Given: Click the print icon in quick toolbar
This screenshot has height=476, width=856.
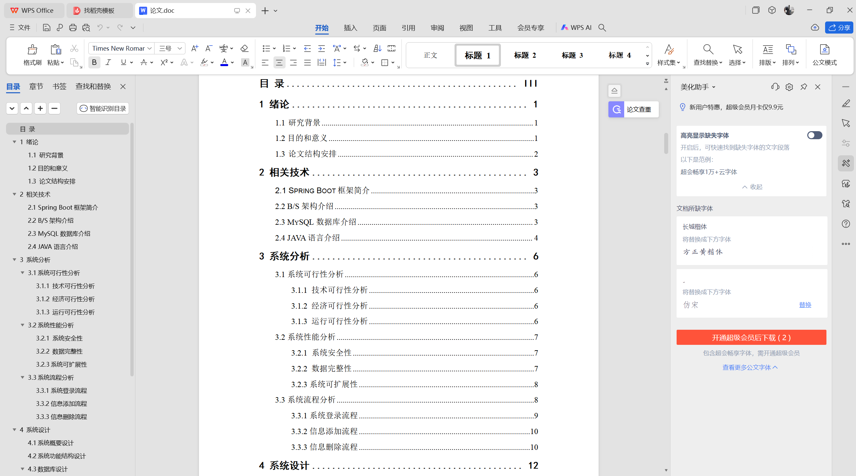Looking at the screenshot, I should point(73,28).
